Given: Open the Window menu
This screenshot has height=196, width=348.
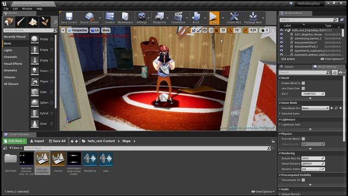Looking at the screenshot, I should click(x=27, y=9).
